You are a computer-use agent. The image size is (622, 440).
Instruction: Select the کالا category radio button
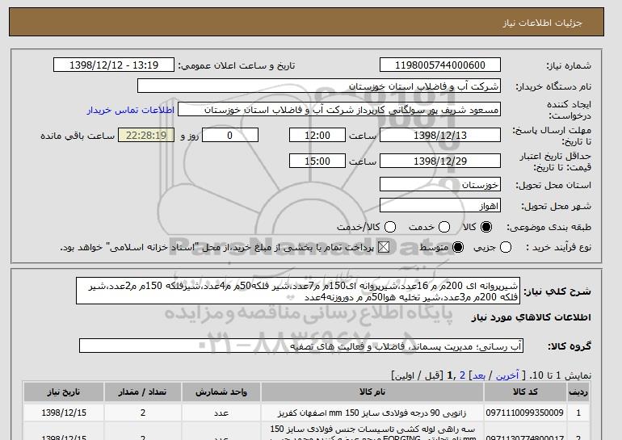(486, 227)
